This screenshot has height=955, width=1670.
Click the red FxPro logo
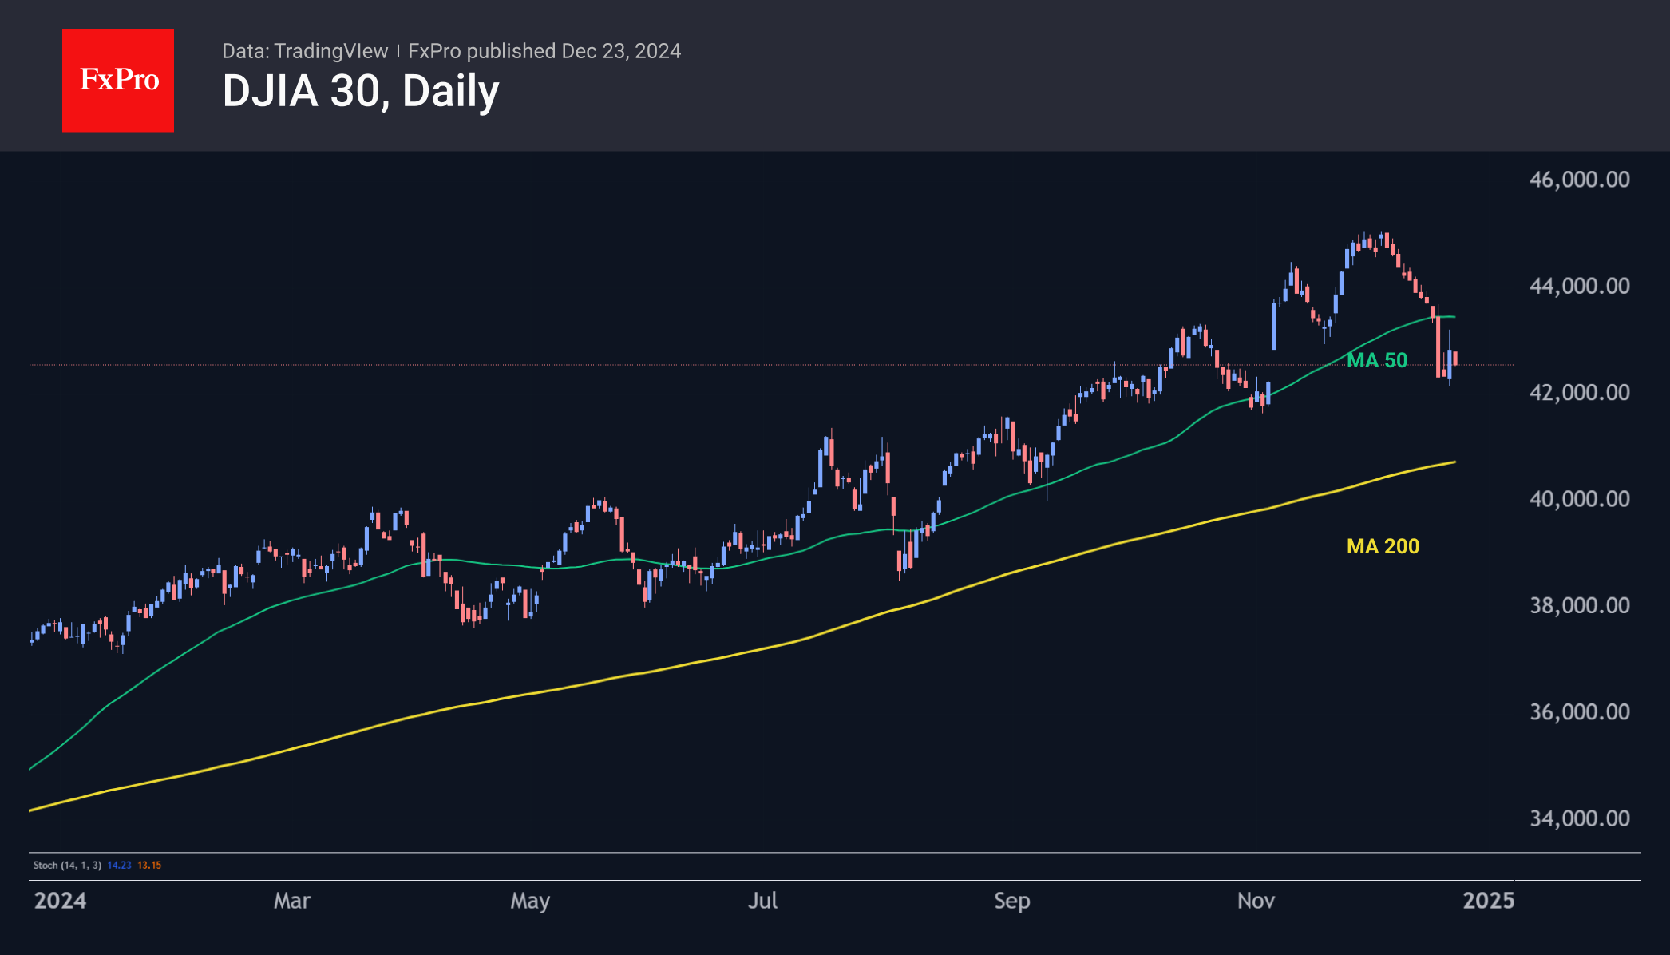tap(118, 80)
